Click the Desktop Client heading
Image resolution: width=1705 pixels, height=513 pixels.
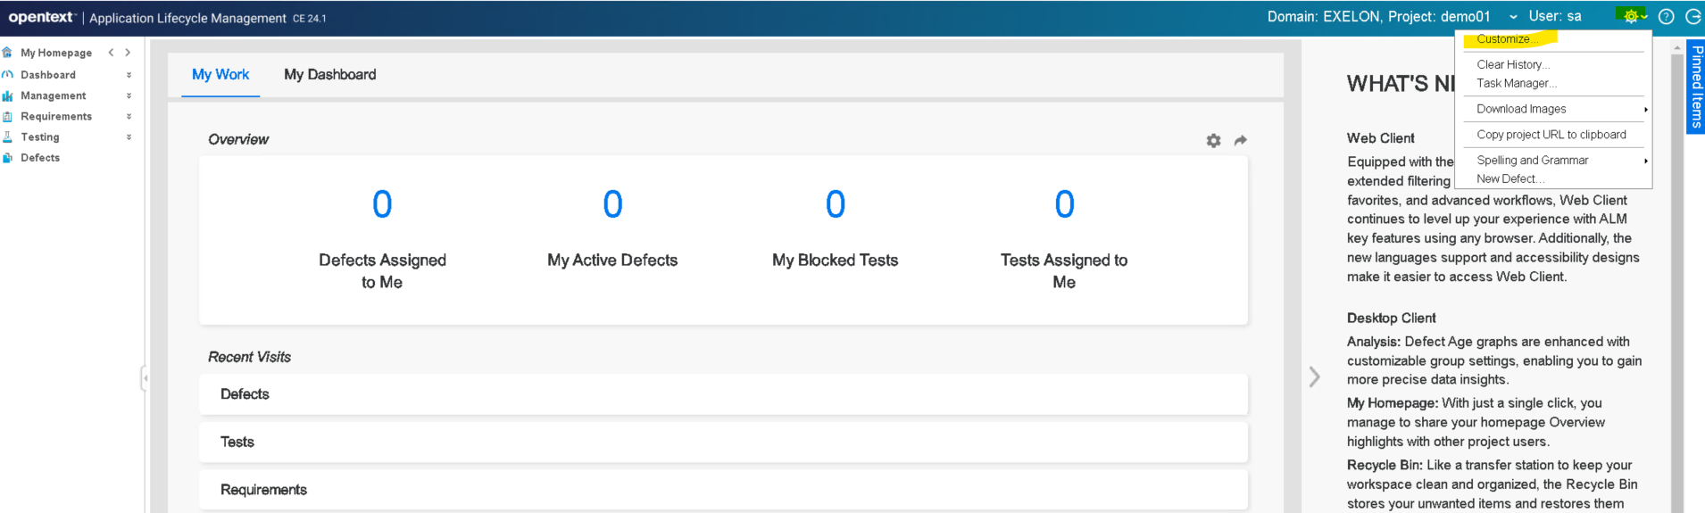(x=1392, y=318)
